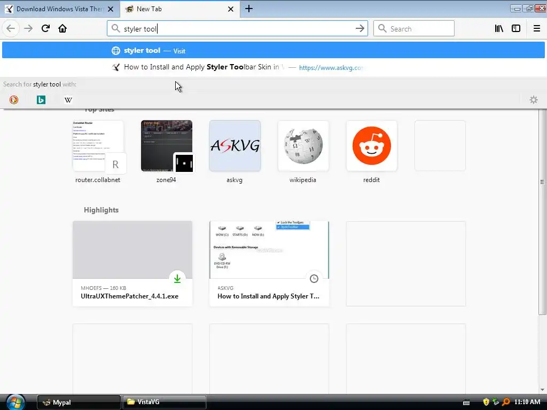Switch to Download Windows Vista Theme tab
547x410 pixels.
(x=60, y=9)
